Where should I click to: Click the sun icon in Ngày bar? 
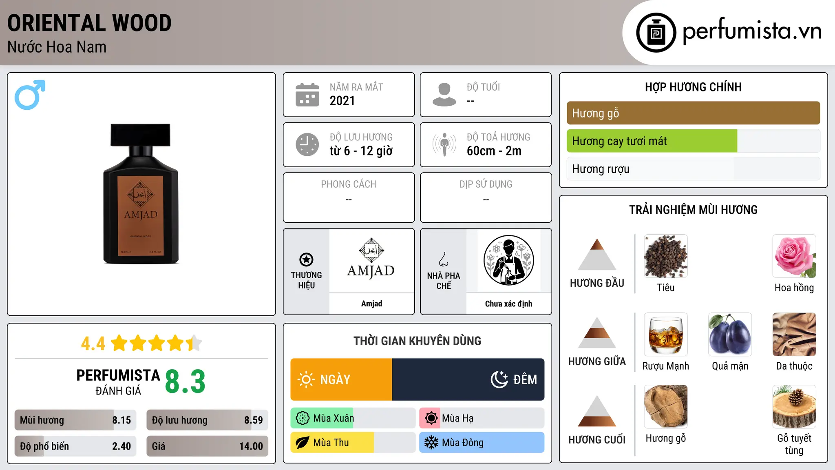point(306,379)
